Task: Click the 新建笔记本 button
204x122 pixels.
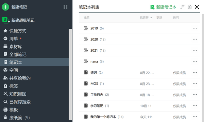Action: (x=163, y=7)
